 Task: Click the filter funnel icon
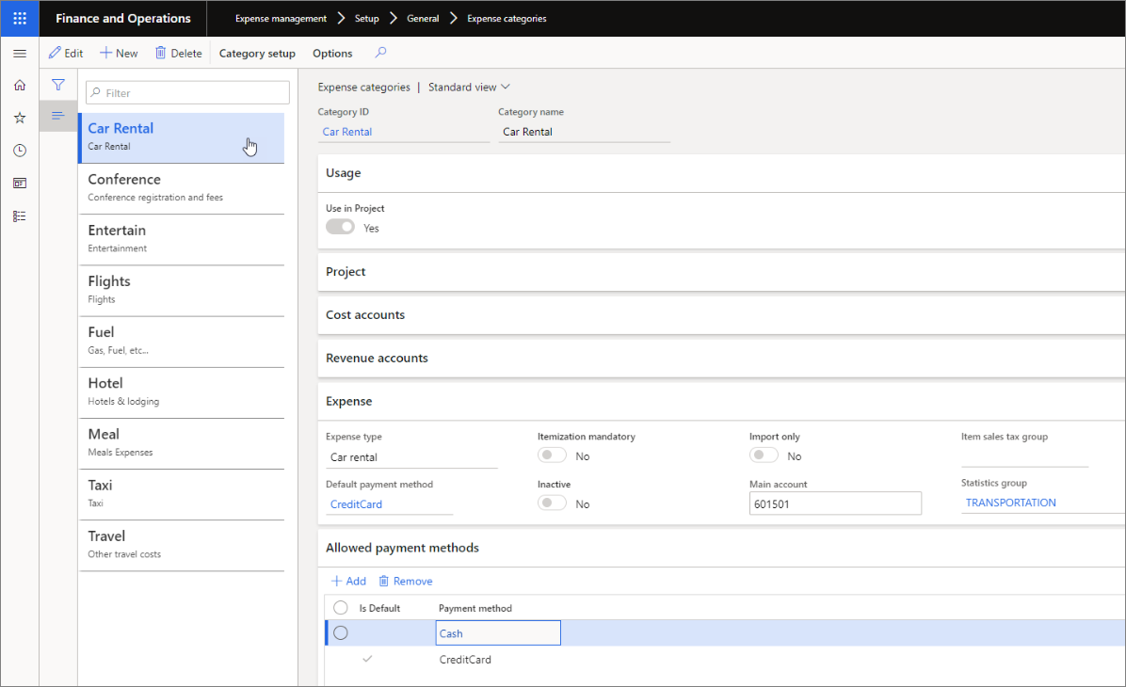click(x=58, y=85)
